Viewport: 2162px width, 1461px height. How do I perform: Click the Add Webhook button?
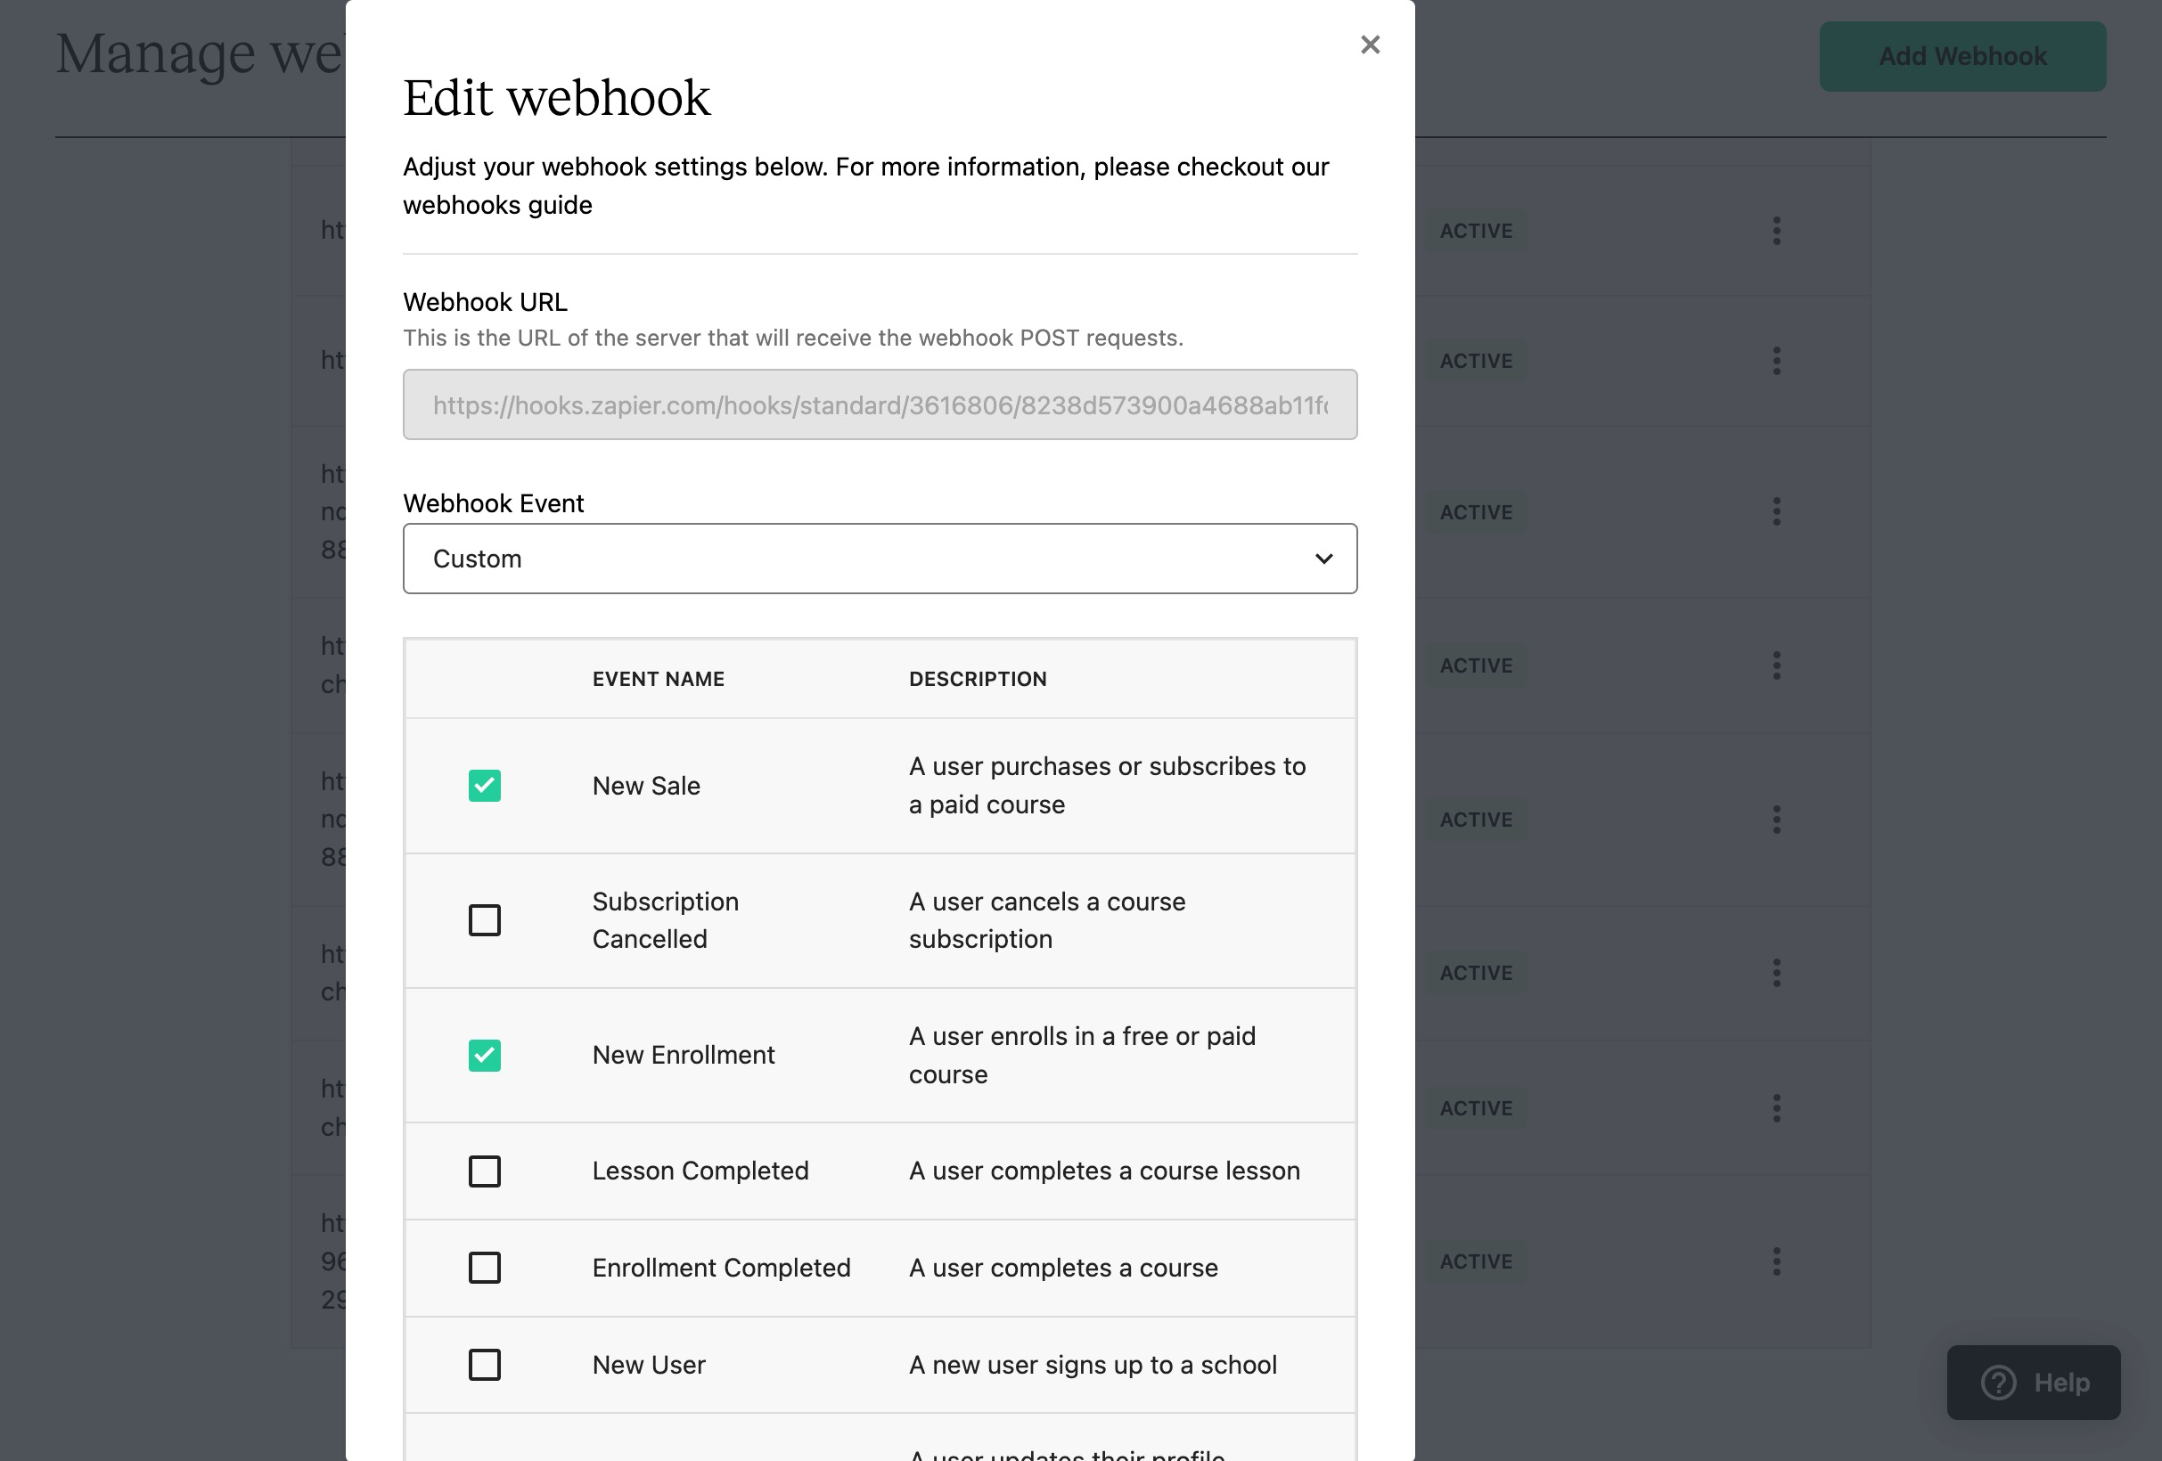point(1962,57)
